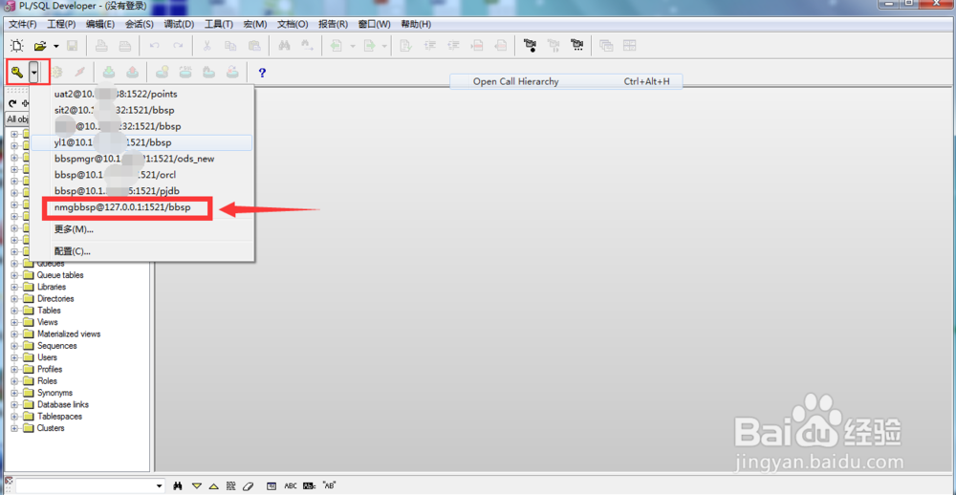Open the 编辑(E) menu
This screenshot has height=495, width=956.
100,25
